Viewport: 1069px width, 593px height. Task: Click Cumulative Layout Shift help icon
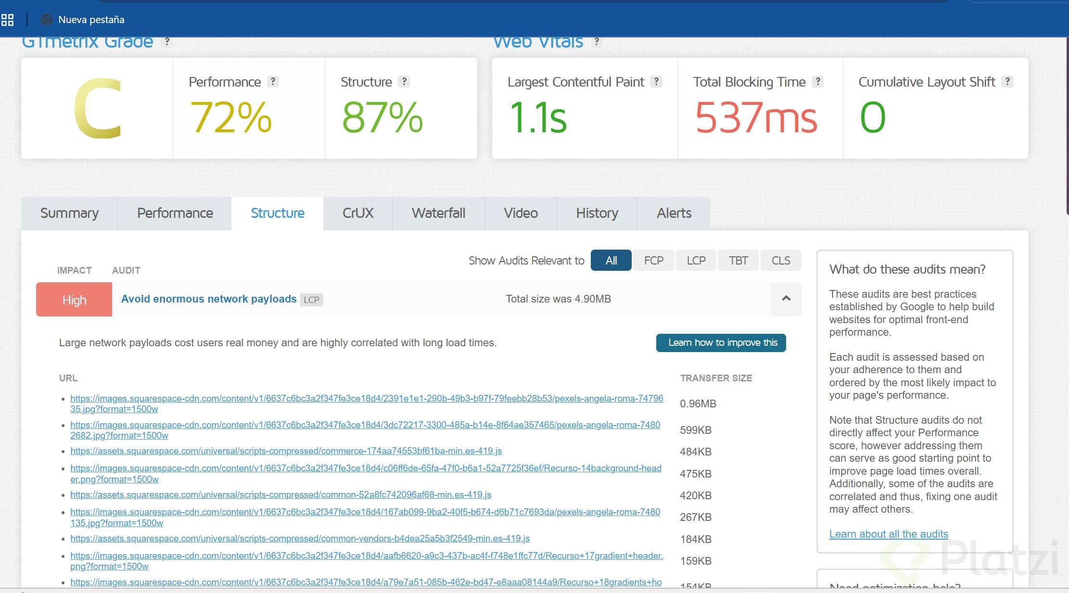tap(1007, 81)
